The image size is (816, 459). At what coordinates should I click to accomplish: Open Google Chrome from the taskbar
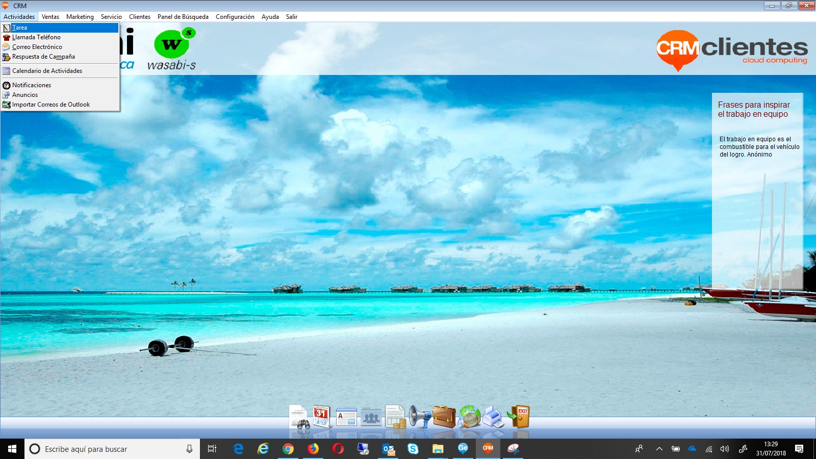(288, 449)
